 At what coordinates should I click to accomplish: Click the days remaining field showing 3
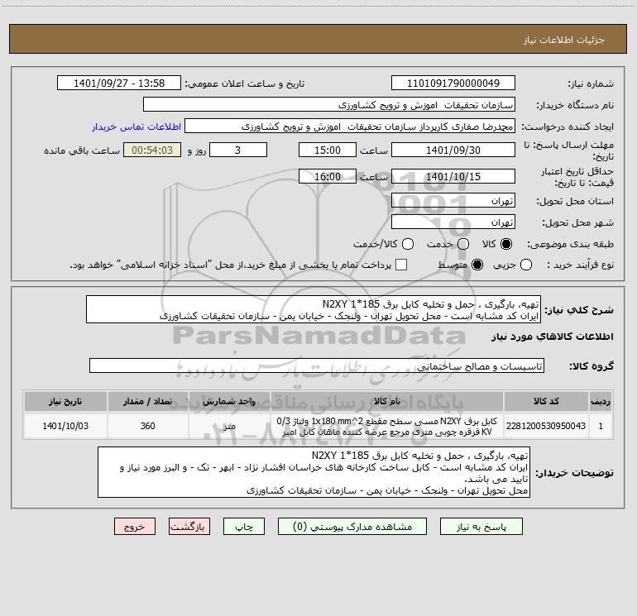tap(238, 150)
